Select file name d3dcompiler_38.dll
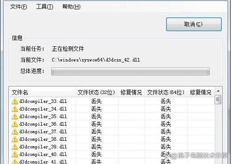This screenshot has height=164, width=232. click(x=43, y=139)
